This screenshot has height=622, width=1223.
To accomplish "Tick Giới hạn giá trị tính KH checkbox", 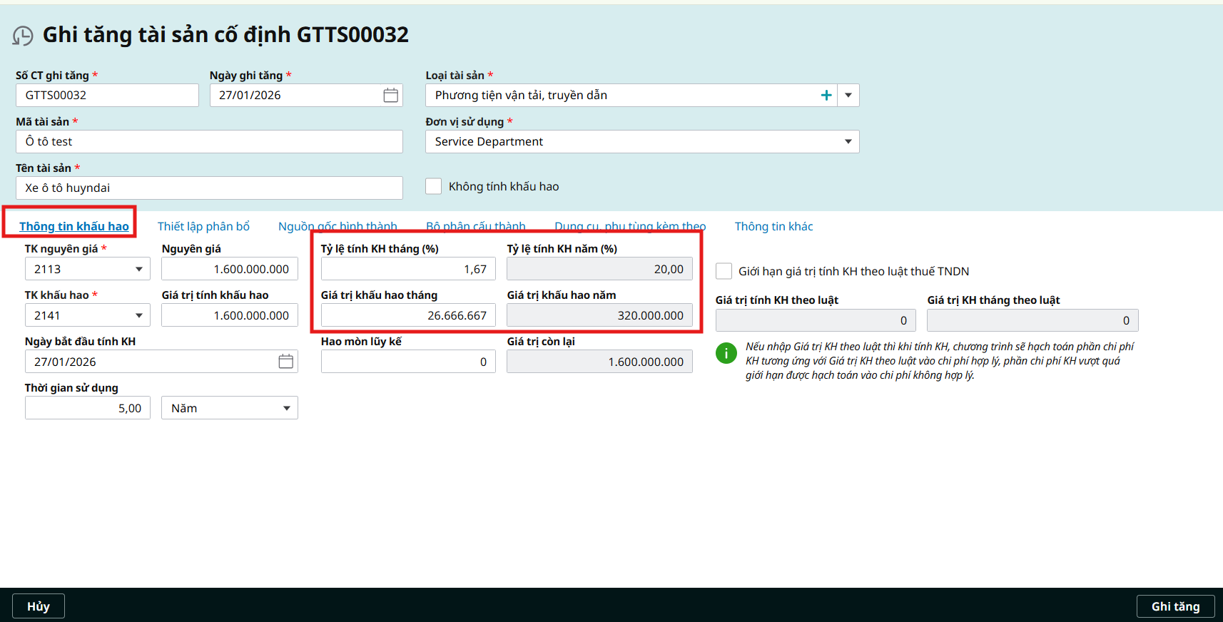I will coord(724,271).
